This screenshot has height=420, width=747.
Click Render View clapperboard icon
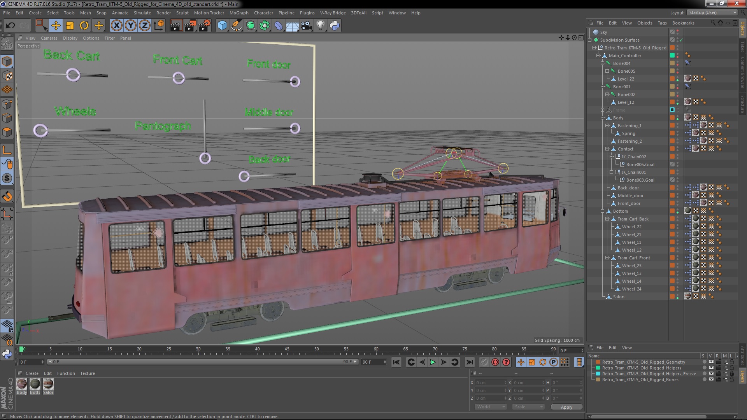176,26
